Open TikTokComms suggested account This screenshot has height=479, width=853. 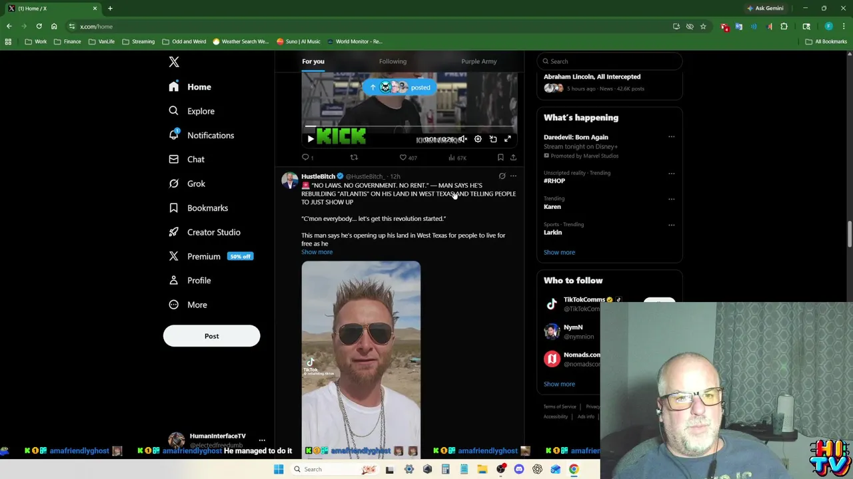click(584, 300)
